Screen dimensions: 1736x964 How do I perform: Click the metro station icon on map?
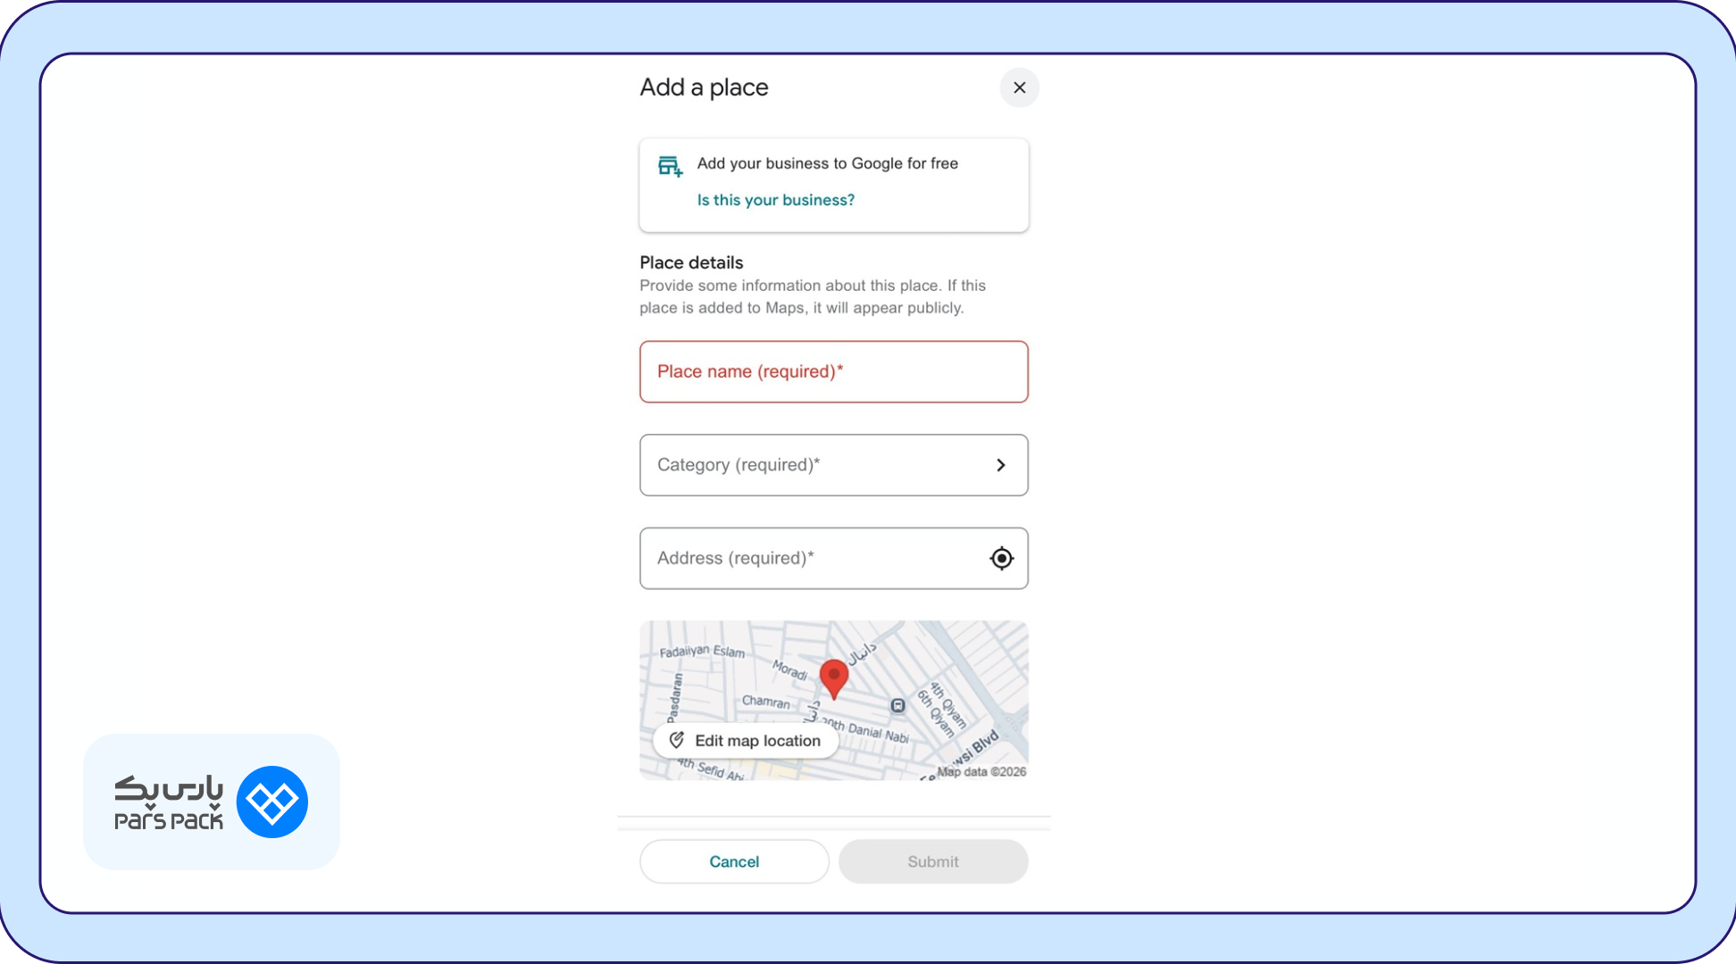pyautogui.click(x=897, y=706)
